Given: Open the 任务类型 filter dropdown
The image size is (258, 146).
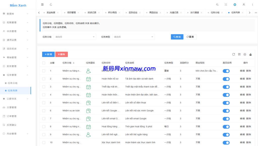Looking at the screenshot, I should [134, 37].
